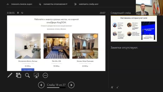Screen dimensions: 163x92
Task: Pause the presentation timer
Action: tap(18, 13)
